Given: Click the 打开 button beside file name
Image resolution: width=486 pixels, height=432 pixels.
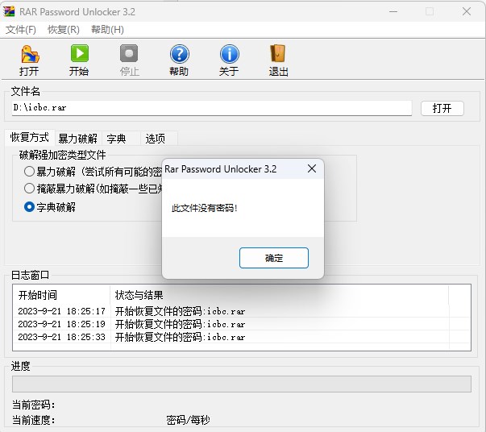Looking at the screenshot, I should pos(442,108).
